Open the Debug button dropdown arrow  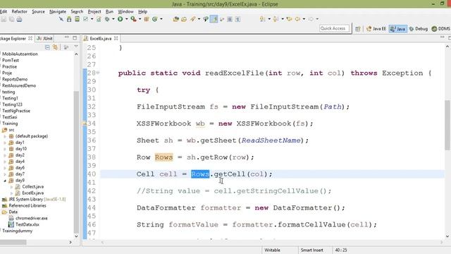point(113,19)
